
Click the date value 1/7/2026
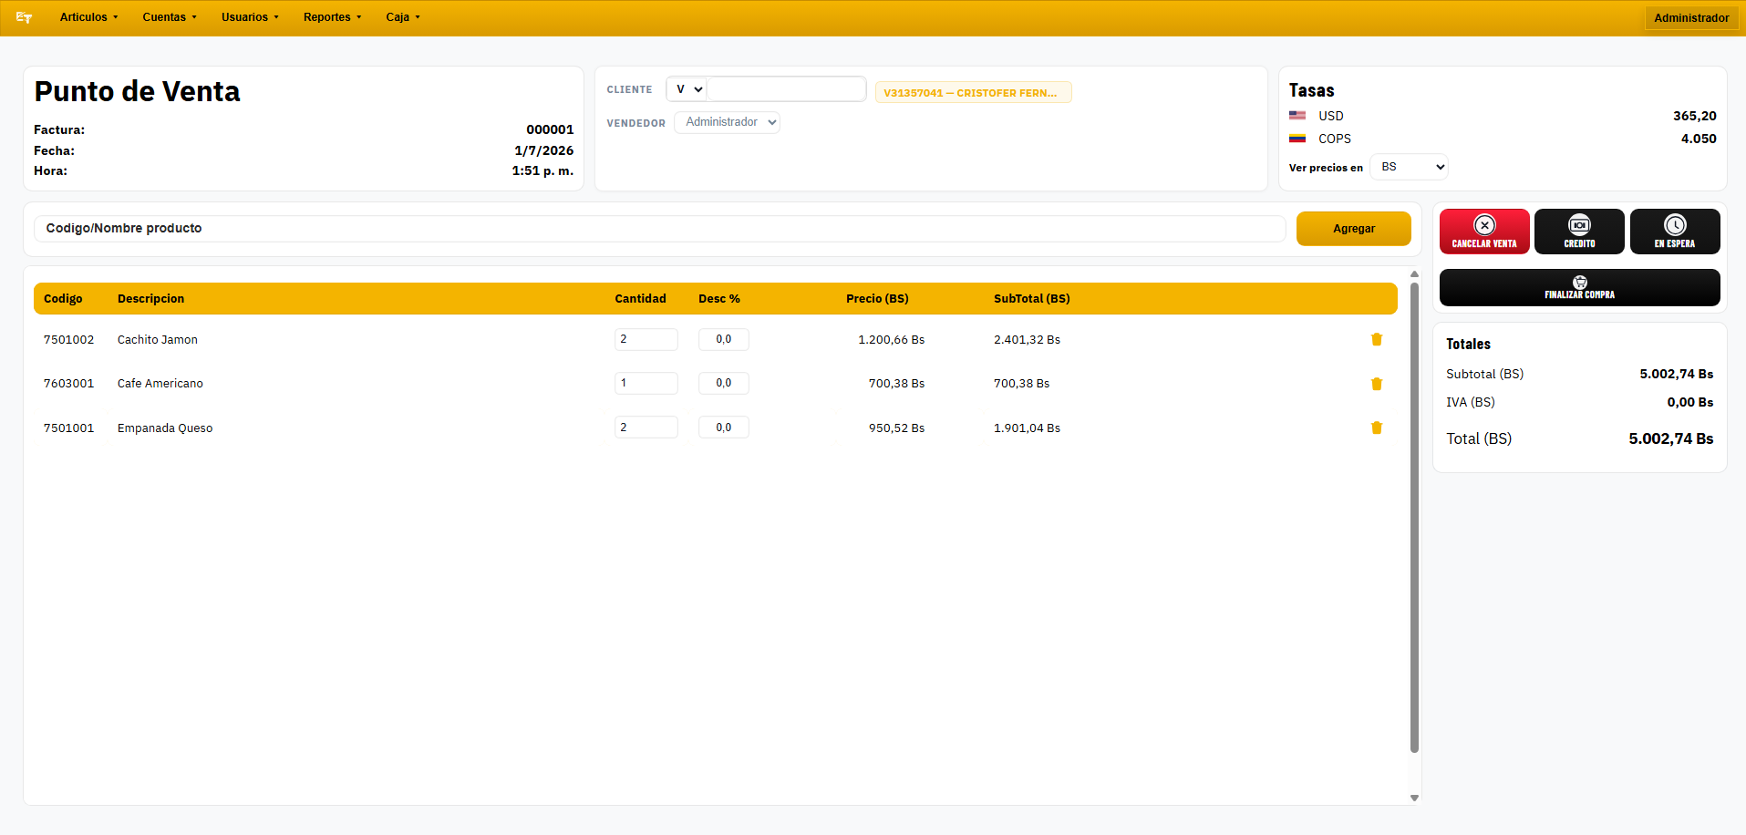pos(544,150)
